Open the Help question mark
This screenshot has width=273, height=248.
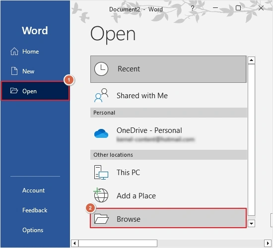(193, 8)
